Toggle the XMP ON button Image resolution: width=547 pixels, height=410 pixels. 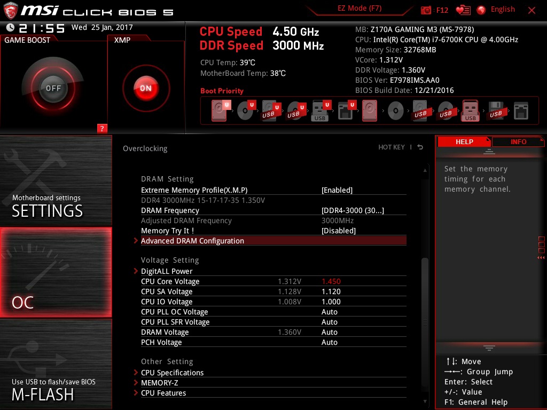coord(146,88)
